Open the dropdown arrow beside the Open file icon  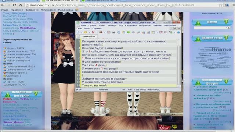pos(89,32)
